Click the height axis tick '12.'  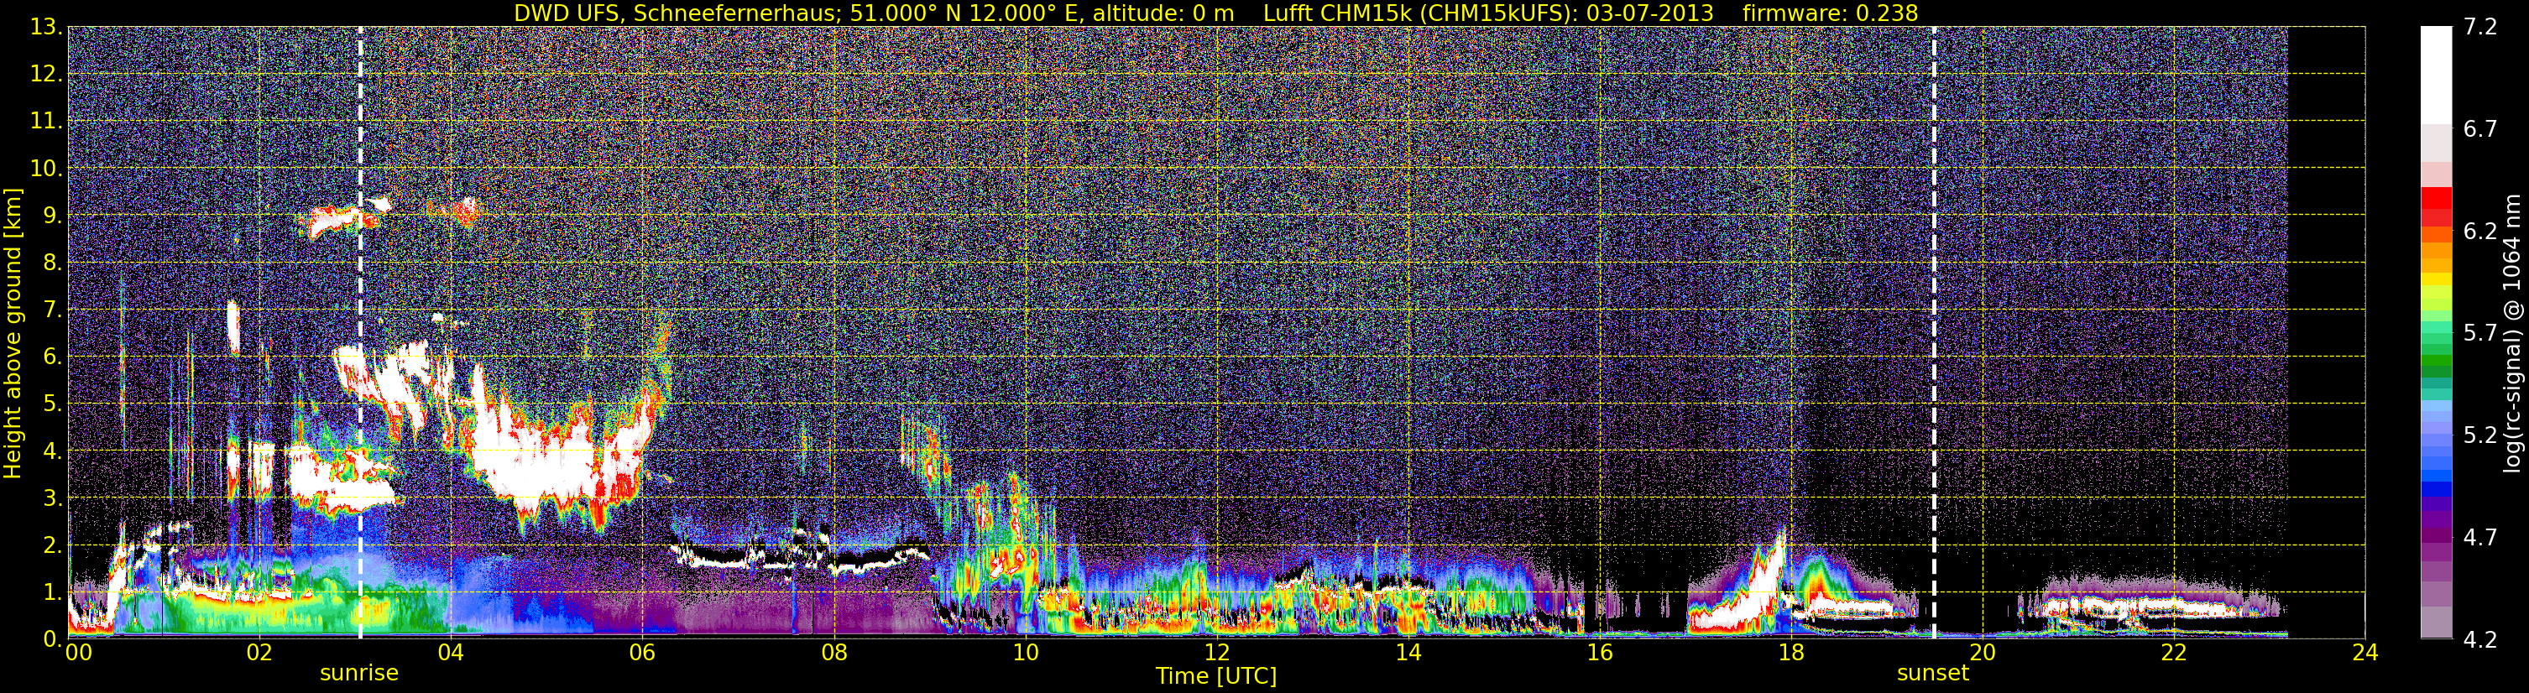46,75
